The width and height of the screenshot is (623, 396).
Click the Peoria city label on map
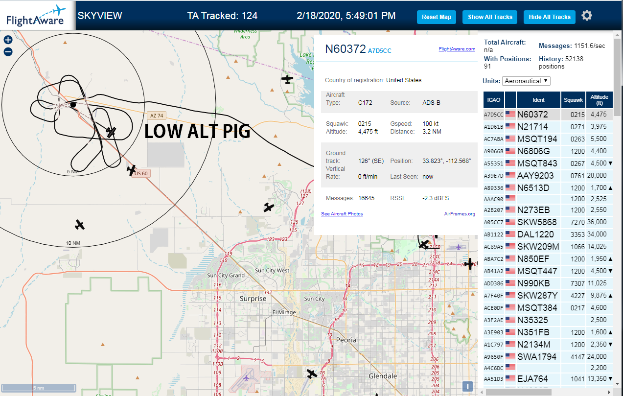[x=346, y=340]
